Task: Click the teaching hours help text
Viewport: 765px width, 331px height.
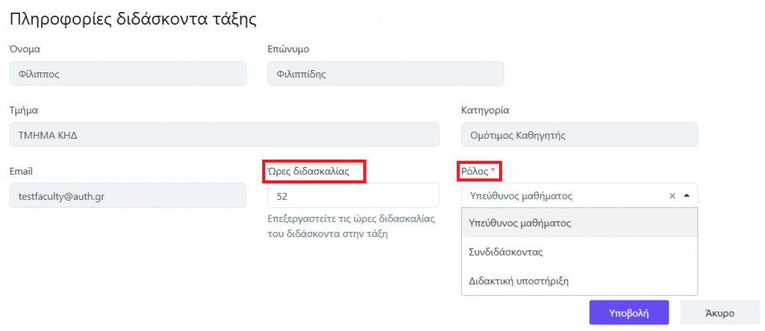Action: (350, 227)
